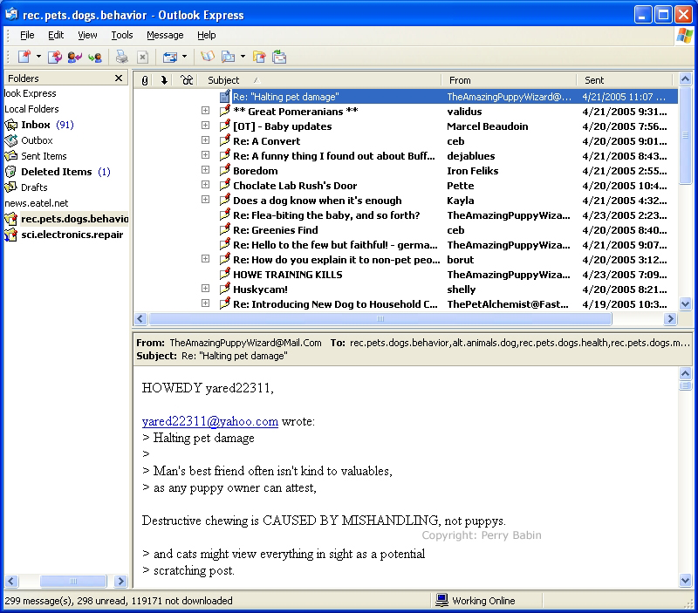Click the Send/Receive toolbar icon

[170, 57]
